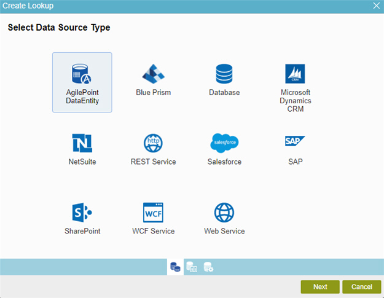The height and width of the screenshot is (298, 384).
Task: Choose the WCF Service data source
Action: [154, 219]
